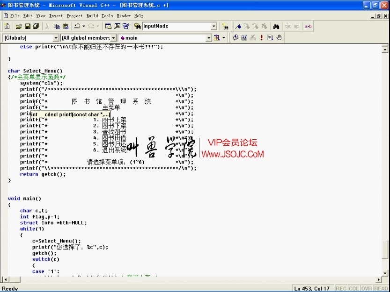
Task: Toggle macro recording via REC indicator
Action: 342,288
